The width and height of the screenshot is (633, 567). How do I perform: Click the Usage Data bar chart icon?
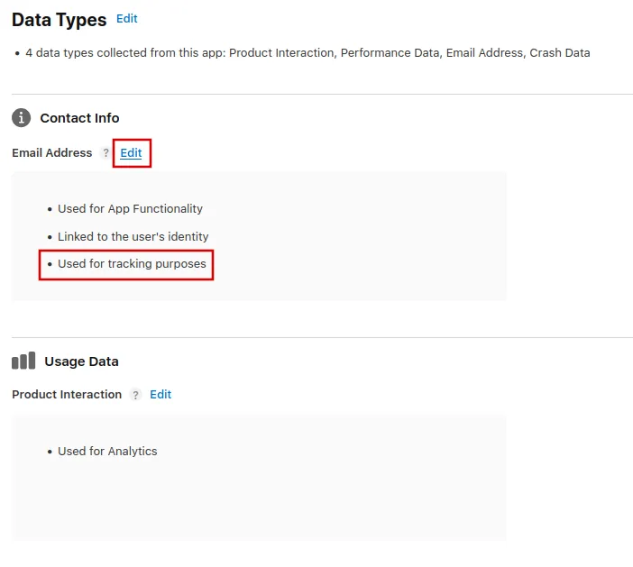[x=23, y=361]
